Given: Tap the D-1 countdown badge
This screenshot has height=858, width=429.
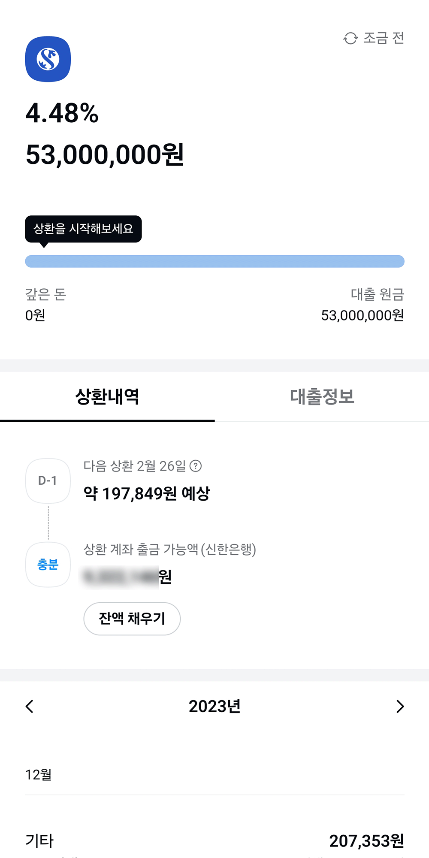Looking at the screenshot, I should [x=48, y=480].
